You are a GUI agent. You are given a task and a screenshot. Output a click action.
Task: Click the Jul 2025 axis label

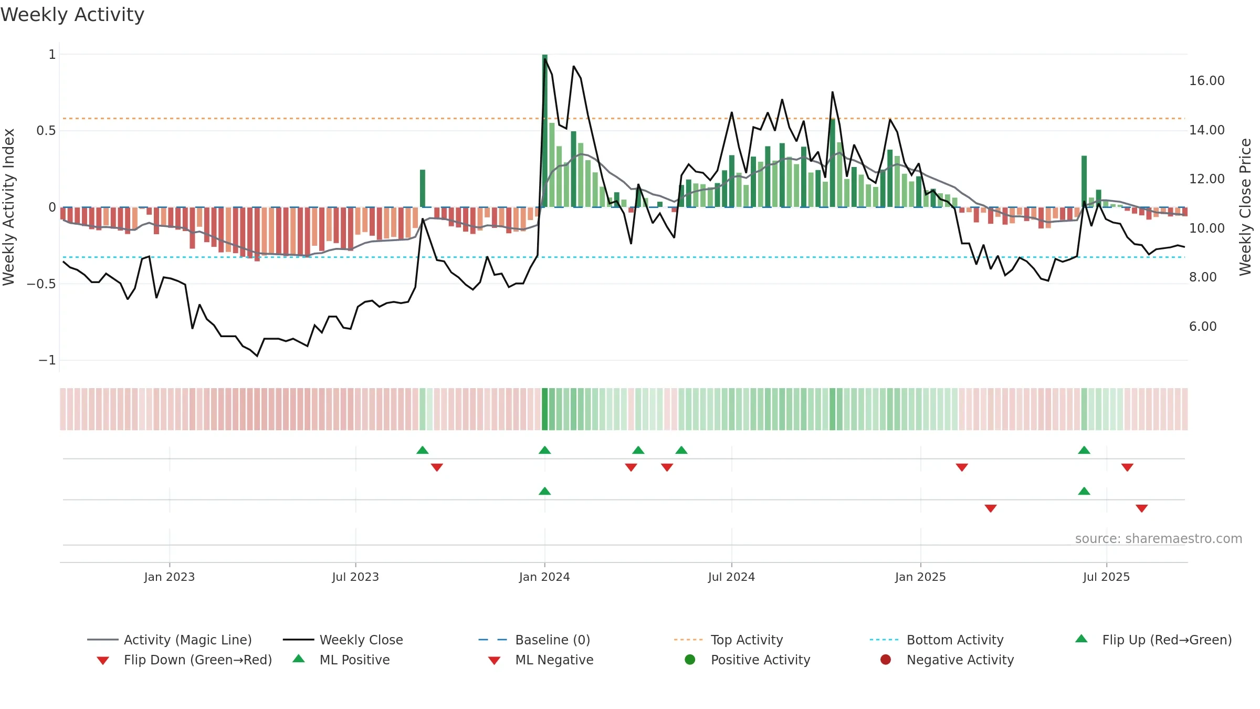[1106, 577]
